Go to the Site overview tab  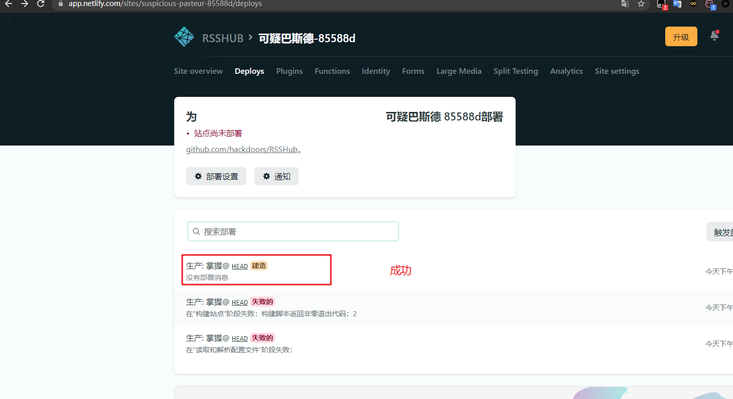(x=198, y=71)
